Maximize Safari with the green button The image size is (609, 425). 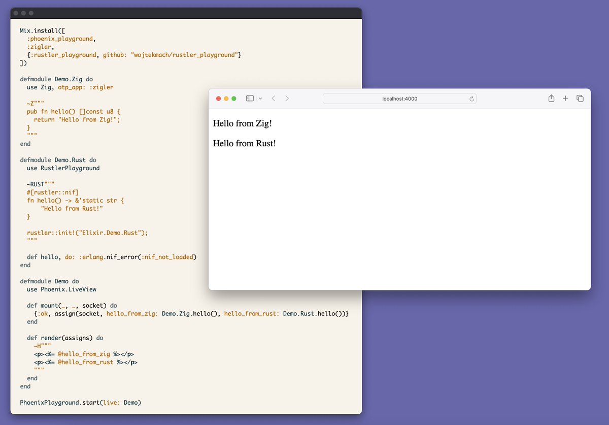pyautogui.click(x=234, y=99)
